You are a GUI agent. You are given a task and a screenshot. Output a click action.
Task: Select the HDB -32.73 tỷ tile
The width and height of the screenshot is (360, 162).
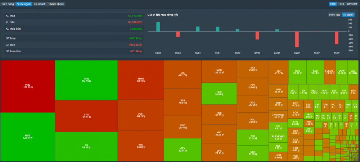click(x=219, y=114)
